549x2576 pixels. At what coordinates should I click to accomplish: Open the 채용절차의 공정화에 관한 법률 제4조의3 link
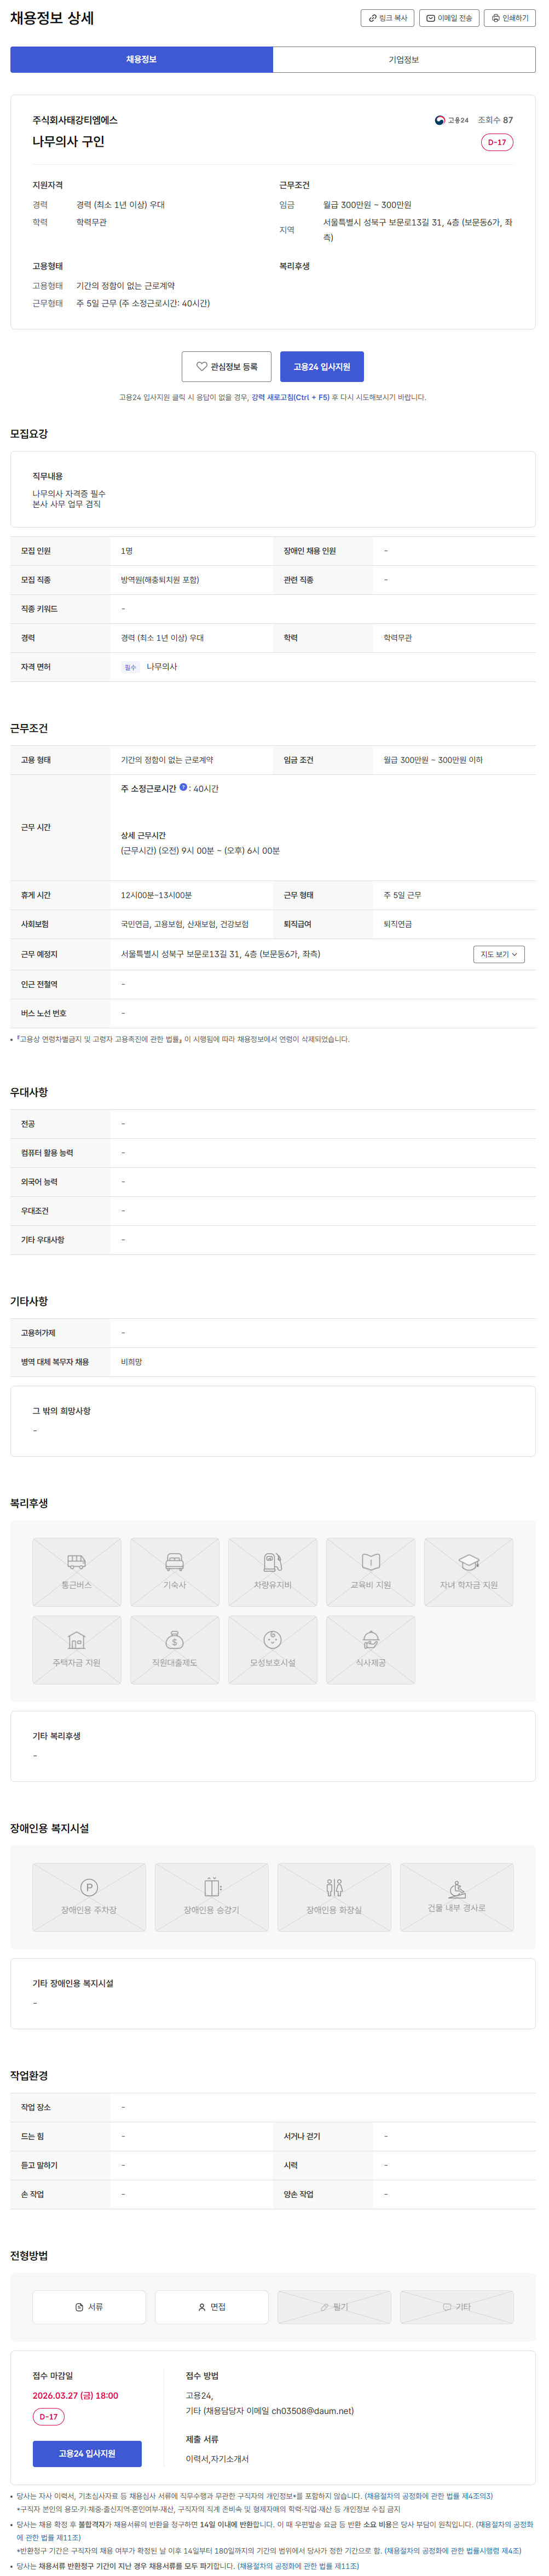click(429, 2496)
